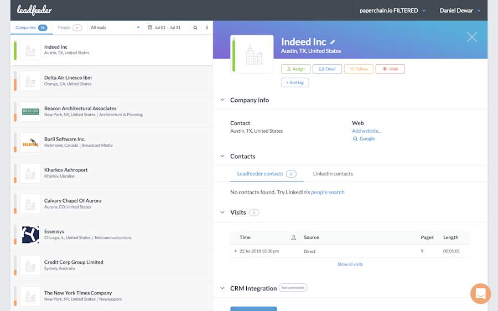Open the All leads filter dropdown

(x=115, y=28)
